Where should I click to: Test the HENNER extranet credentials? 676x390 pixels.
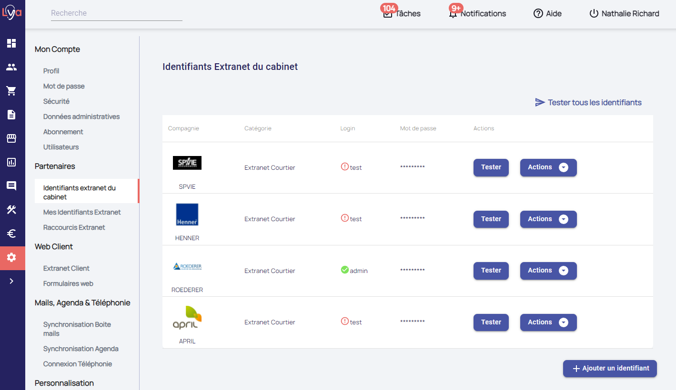click(x=491, y=219)
